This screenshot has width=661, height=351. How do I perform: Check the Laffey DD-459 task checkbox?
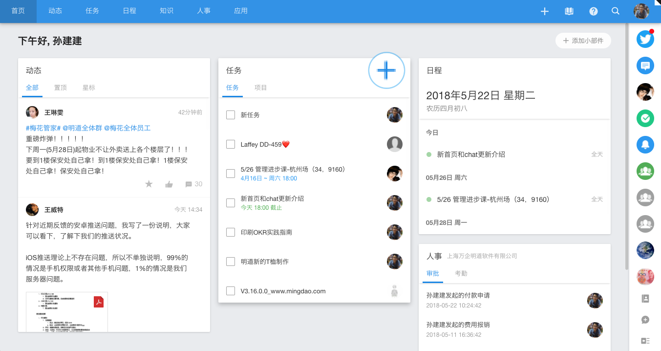click(231, 144)
